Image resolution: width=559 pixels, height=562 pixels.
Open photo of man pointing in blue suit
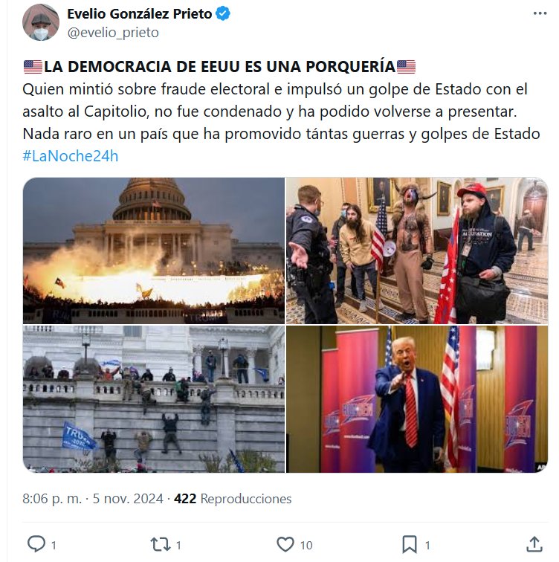417,399
